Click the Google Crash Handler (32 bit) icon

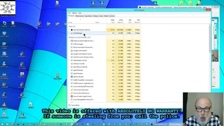pyautogui.click(x=72, y=54)
